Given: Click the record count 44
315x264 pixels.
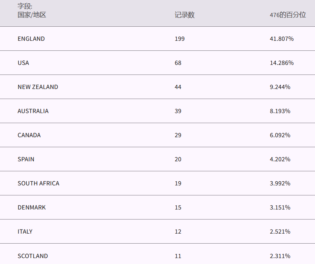Looking at the screenshot, I should [x=178, y=87].
